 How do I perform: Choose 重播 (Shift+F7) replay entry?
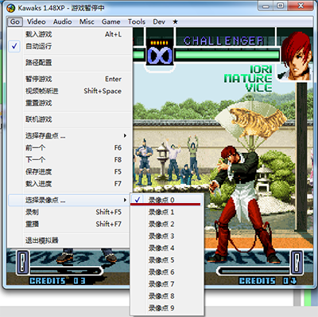(x=70, y=224)
